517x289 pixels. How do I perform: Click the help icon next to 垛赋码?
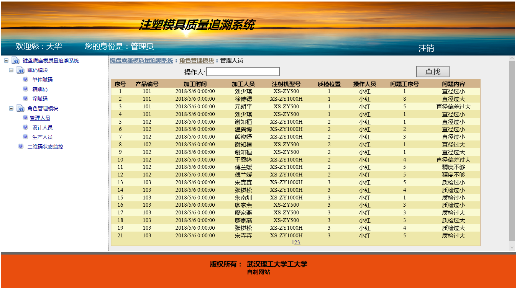pyautogui.click(x=25, y=99)
